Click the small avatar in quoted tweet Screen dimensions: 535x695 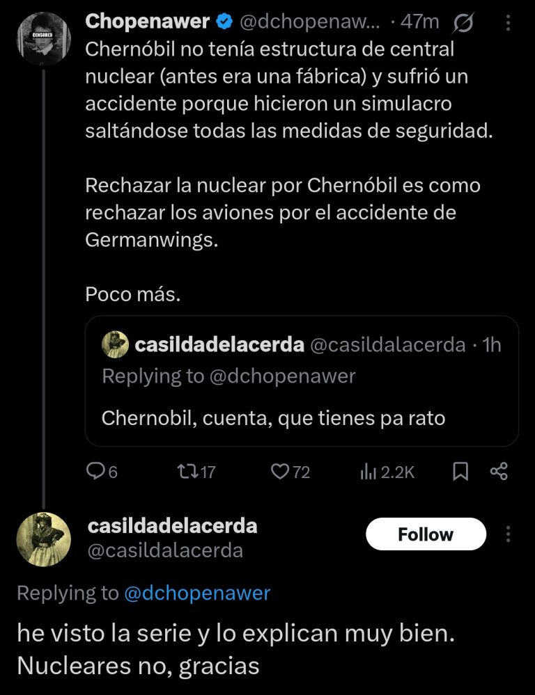[115, 345]
